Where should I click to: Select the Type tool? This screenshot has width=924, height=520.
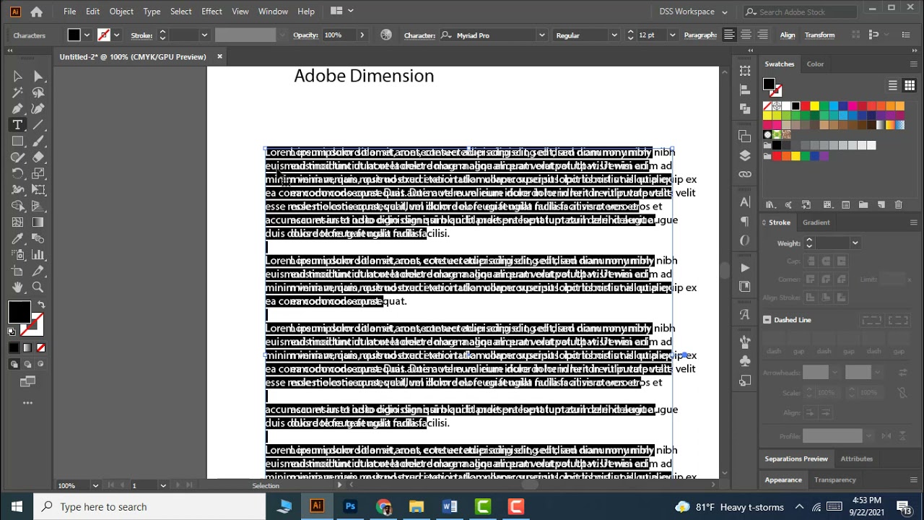pyautogui.click(x=17, y=125)
